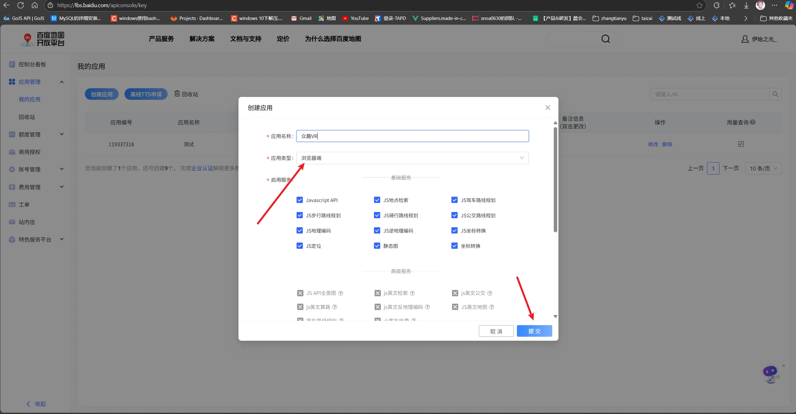Screen dimensions: 796x414
Task: Click the dialog scrollbar down arrow
Action: click(x=555, y=316)
